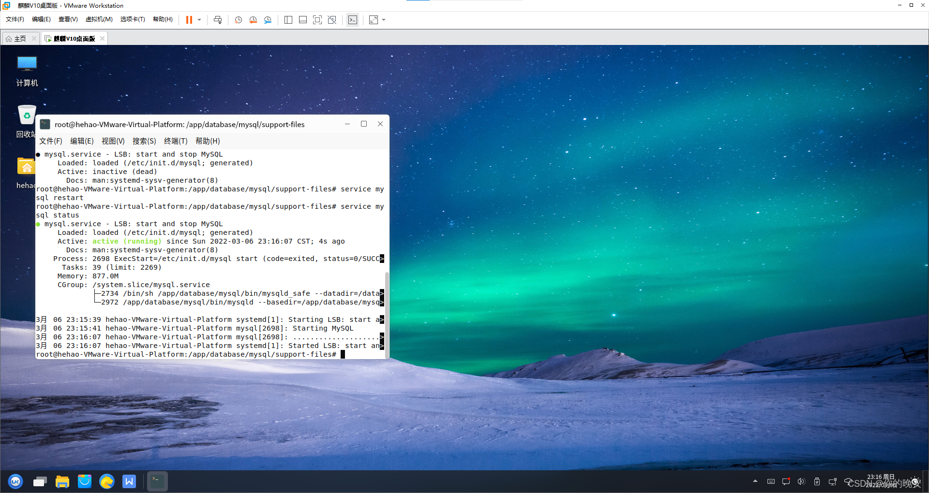Open the network connection tray icon
This screenshot has height=493, width=929.
[x=833, y=481]
